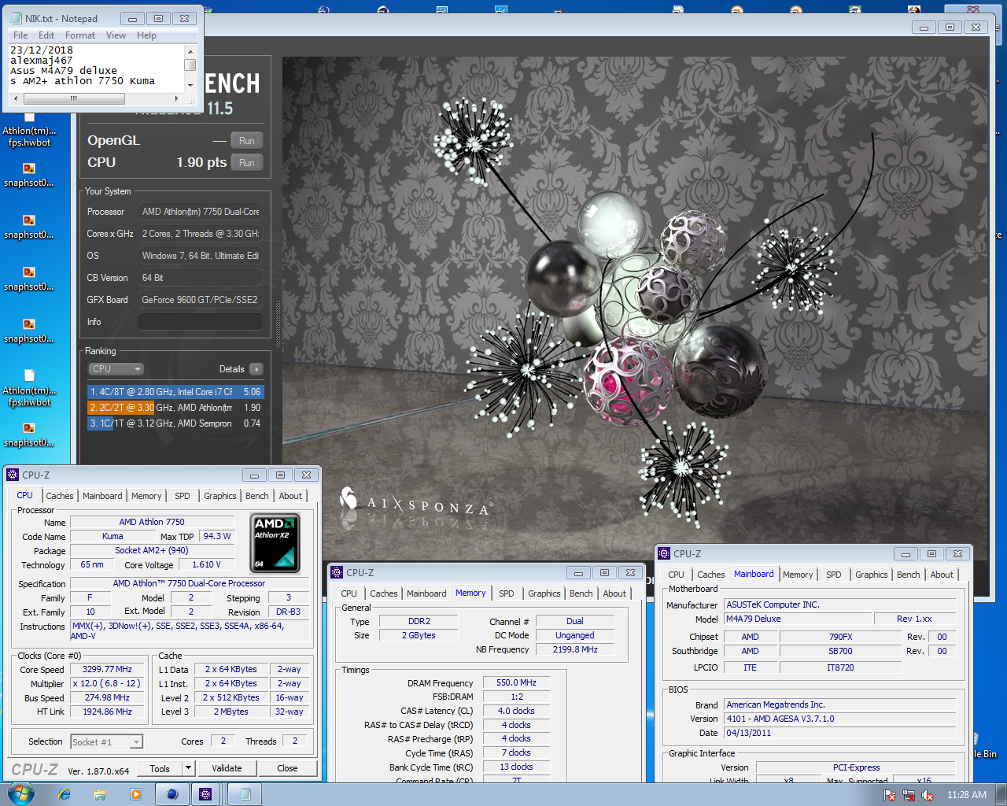1007x806 pixels.
Task: Click Notepad horizontal scrollbar right arrow
Action: [177, 99]
